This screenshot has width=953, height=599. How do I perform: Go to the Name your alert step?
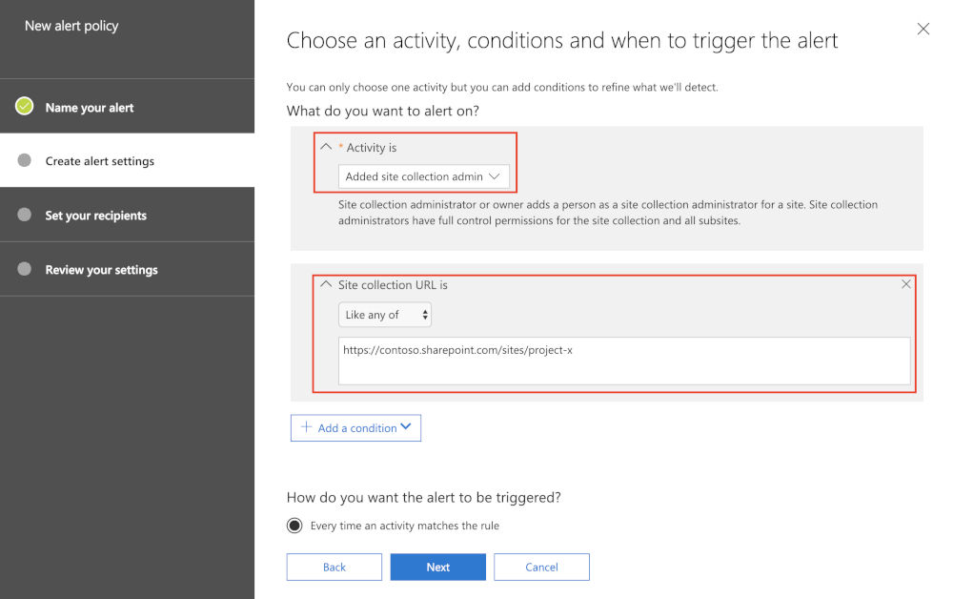pos(127,107)
